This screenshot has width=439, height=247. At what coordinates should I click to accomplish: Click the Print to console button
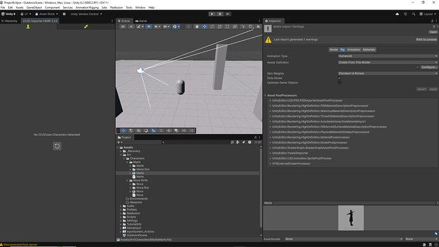click(426, 39)
